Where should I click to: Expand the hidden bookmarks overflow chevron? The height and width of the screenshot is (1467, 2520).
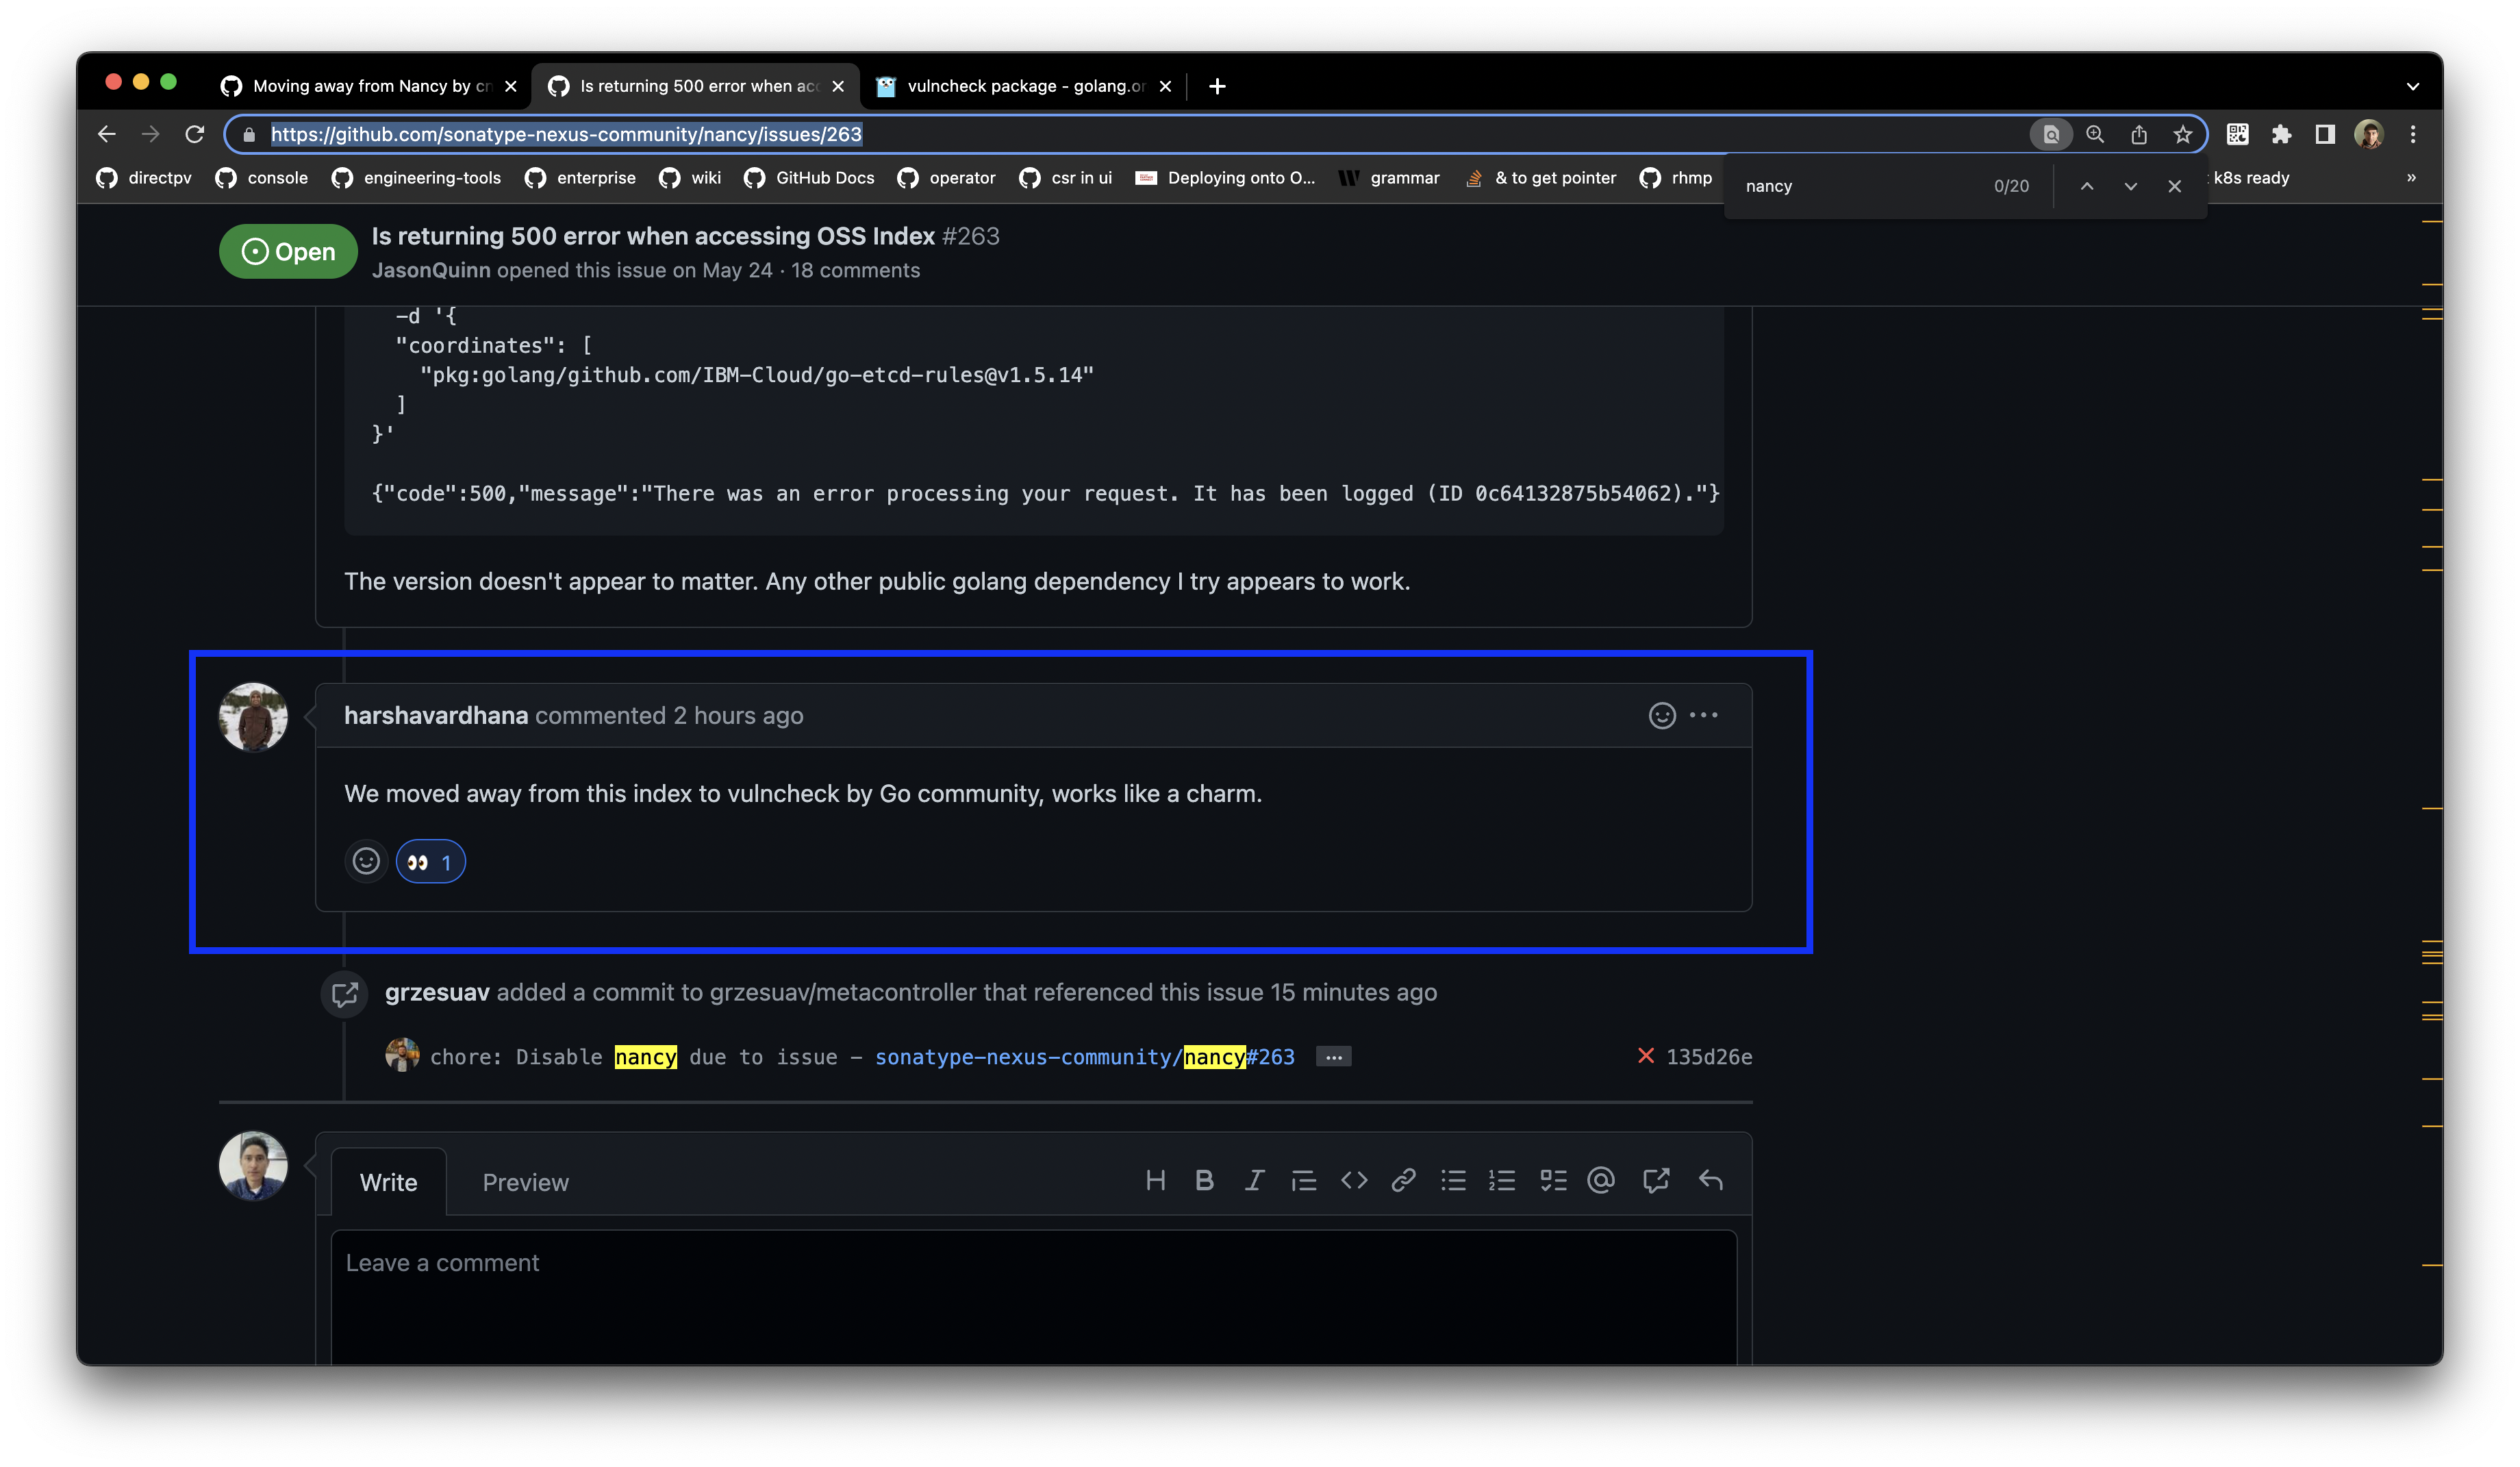2411,178
